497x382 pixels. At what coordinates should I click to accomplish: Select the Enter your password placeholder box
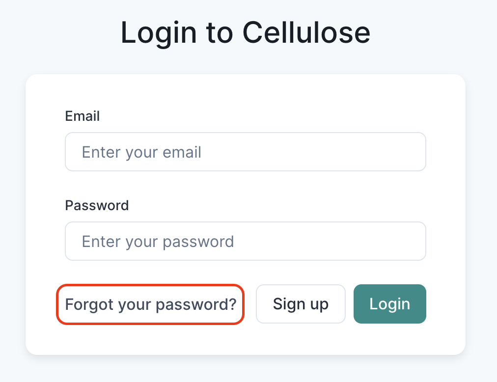click(x=245, y=241)
